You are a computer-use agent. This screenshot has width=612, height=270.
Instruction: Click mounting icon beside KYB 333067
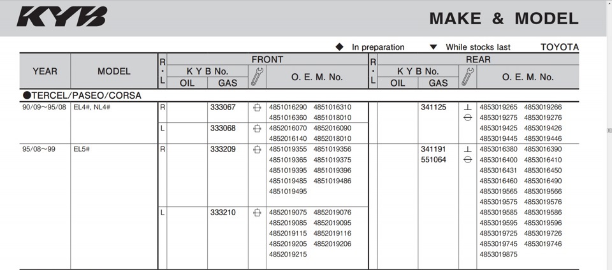257,107
